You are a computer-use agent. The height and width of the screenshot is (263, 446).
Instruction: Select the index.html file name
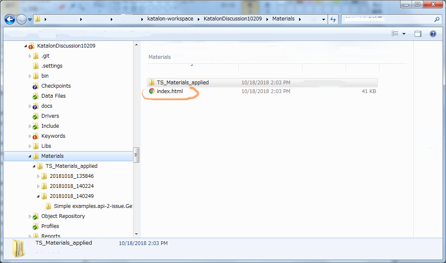(169, 91)
